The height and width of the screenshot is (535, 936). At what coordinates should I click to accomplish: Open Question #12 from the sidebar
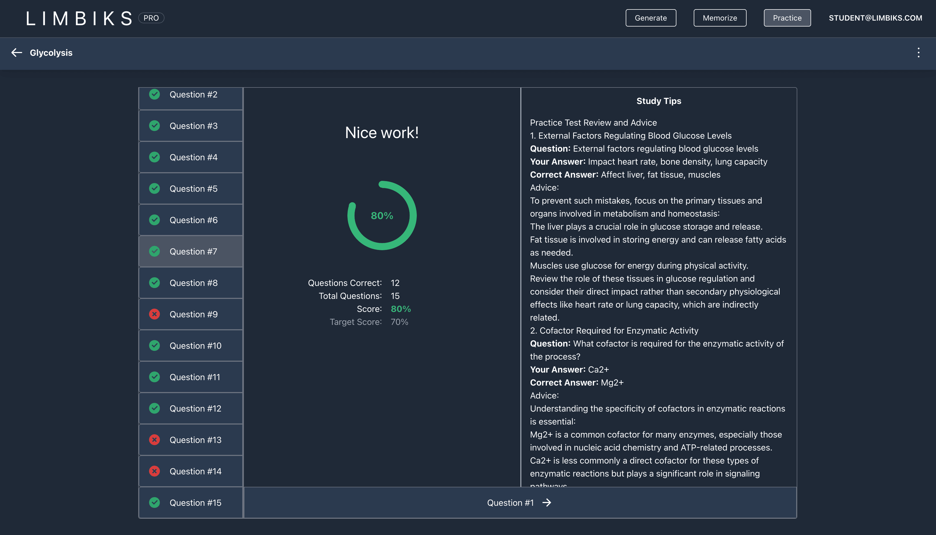click(x=195, y=408)
